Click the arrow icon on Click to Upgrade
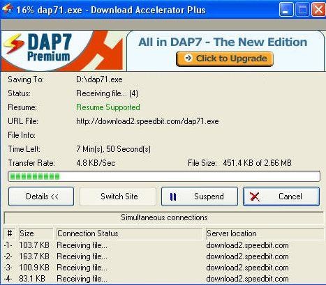Screen dimensions: 326x285 (x=188, y=58)
